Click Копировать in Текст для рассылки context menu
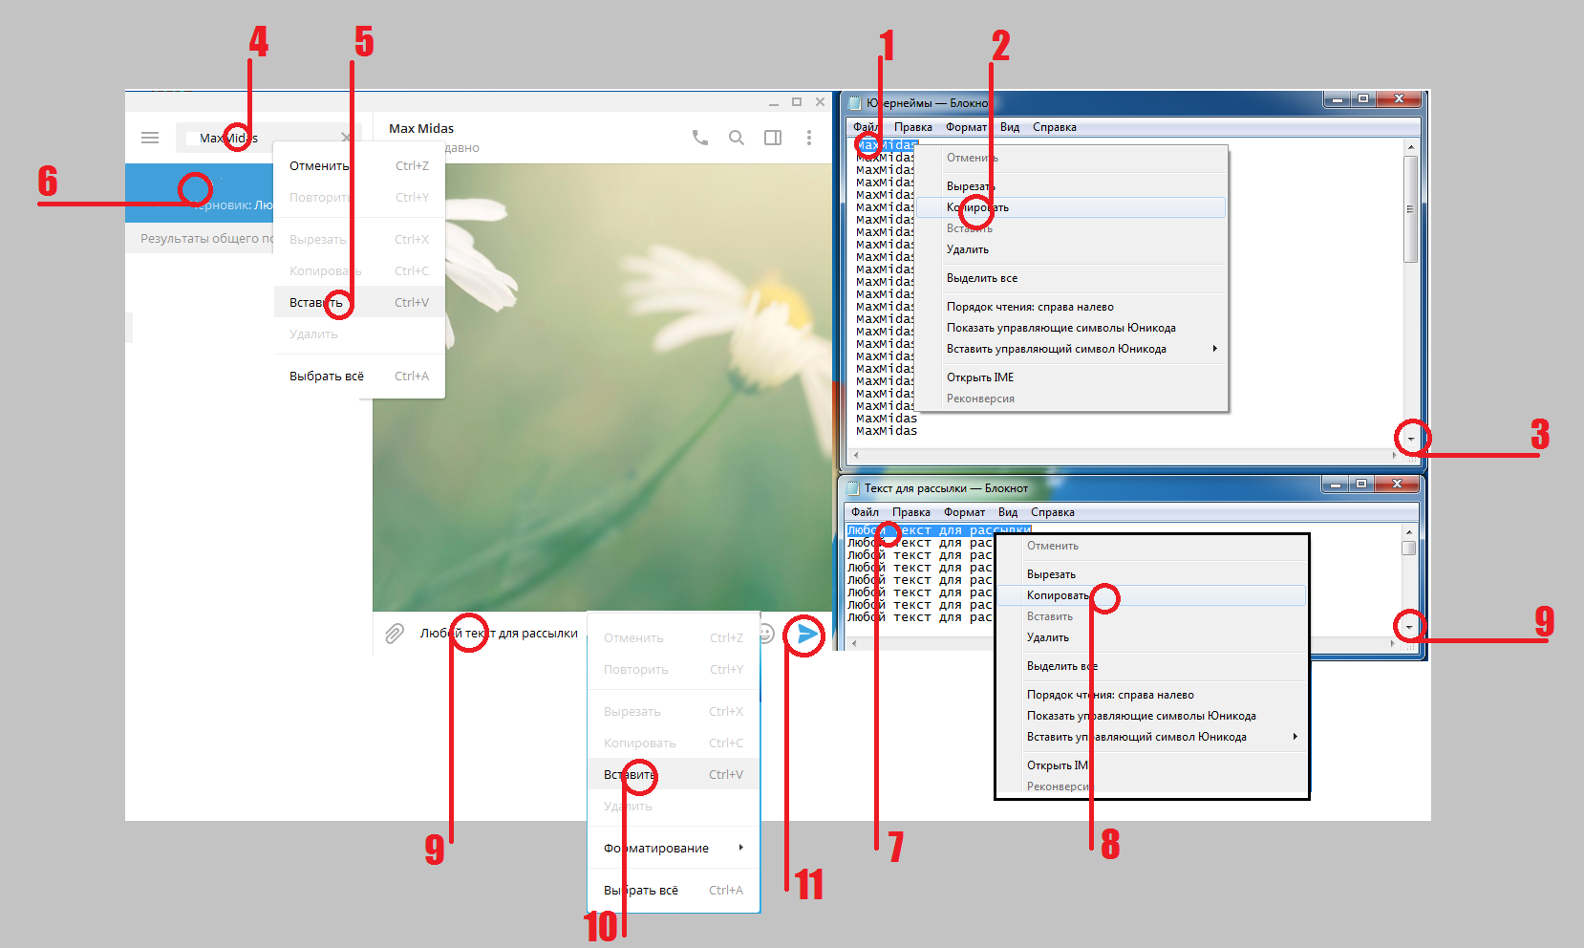 (1151, 595)
